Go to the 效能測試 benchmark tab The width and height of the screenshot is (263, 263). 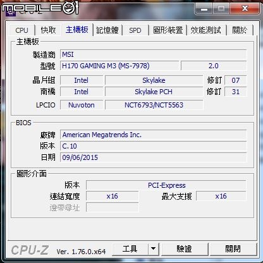[206, 30]
